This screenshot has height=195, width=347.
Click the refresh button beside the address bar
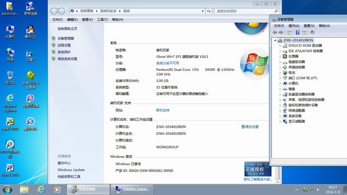point(209,11)
